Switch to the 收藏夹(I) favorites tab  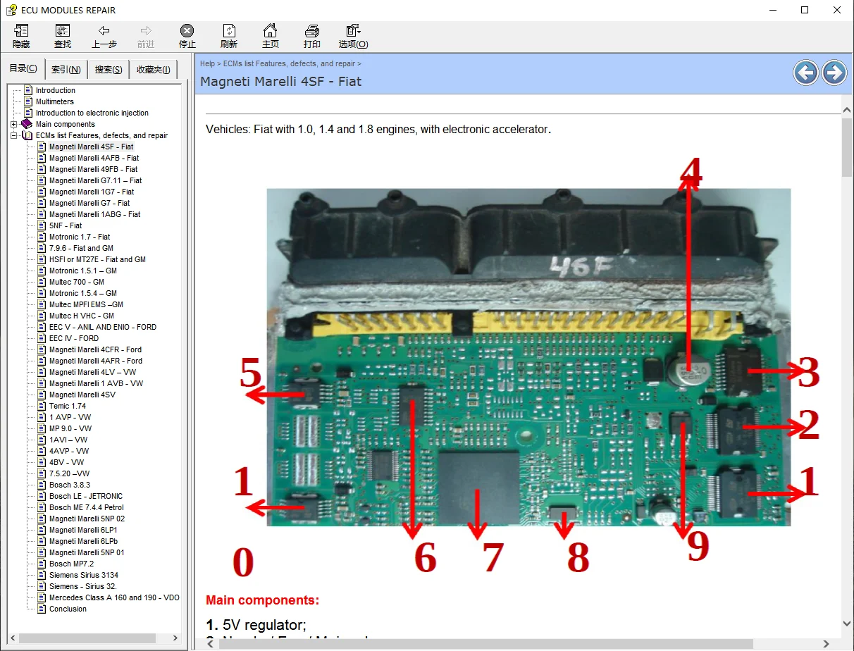coord(153,69)
